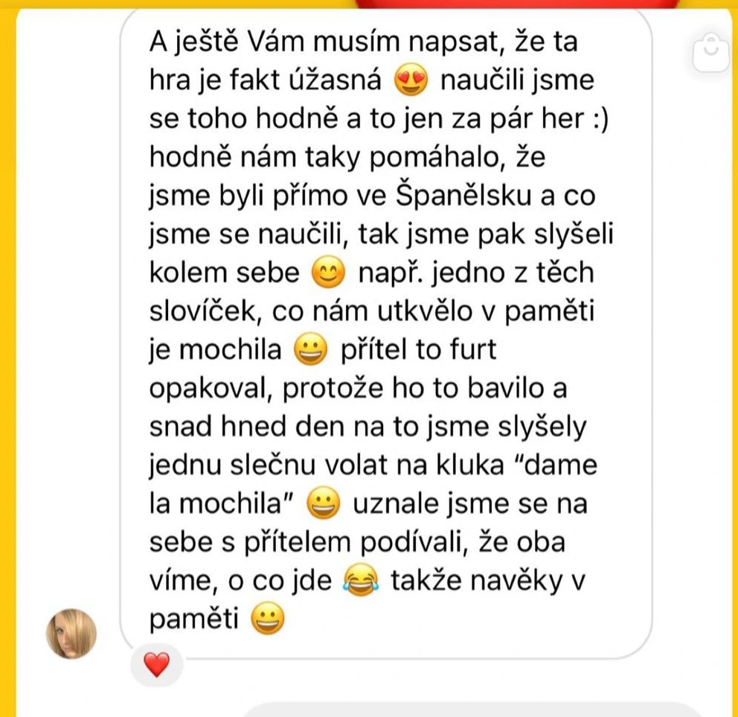738x717 pixels.
Task: Click the tears-of-joy emoji after "o co jde"
Action: [361, 580]
